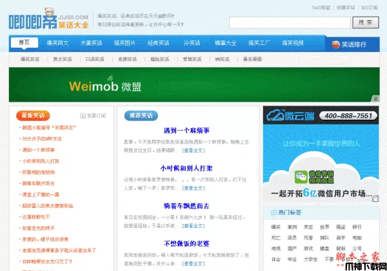Click 暴走漫画 in the sub-navigation
This screenshot has width=387, height=271.
(252, 59)
